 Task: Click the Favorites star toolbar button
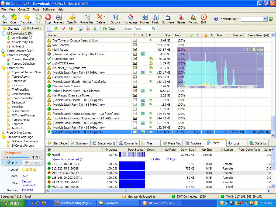coord(27,19)
